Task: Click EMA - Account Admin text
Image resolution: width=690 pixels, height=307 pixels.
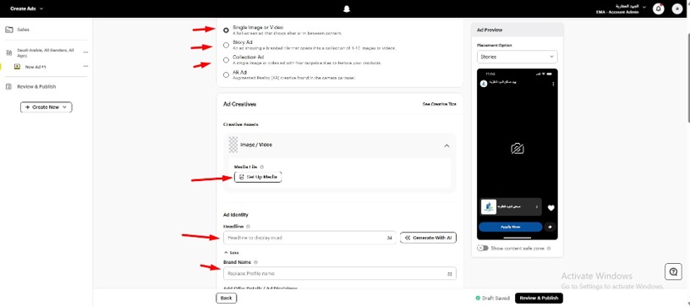Action: click(617, 12)
